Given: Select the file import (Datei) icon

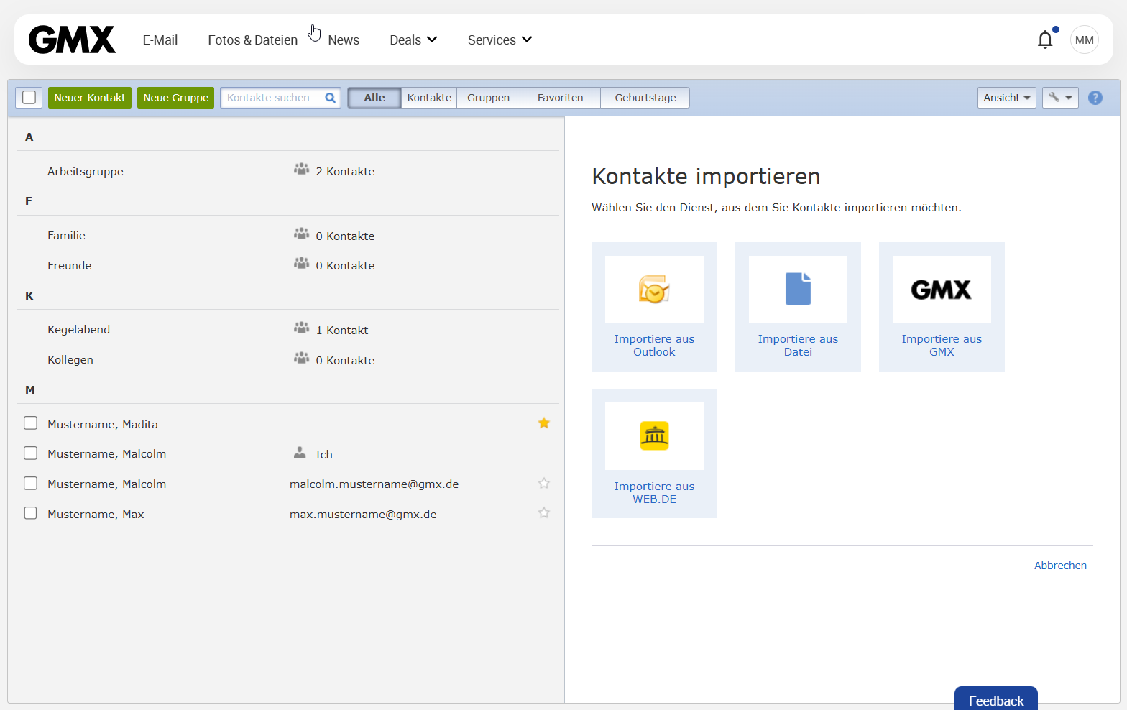Looking at the screenshot, I should pyautogui.click(x=798, y=290).
